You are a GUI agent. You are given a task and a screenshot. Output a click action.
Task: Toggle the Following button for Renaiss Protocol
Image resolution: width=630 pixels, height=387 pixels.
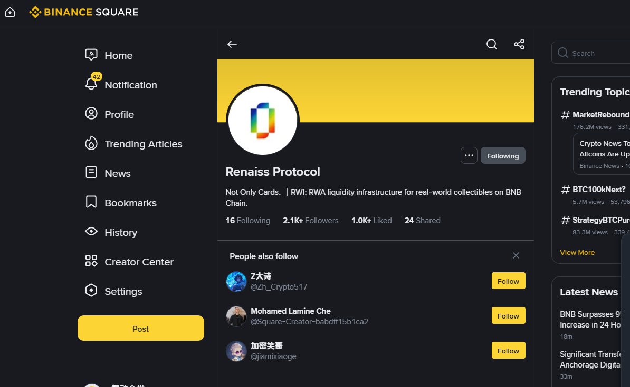pos(503,156)
